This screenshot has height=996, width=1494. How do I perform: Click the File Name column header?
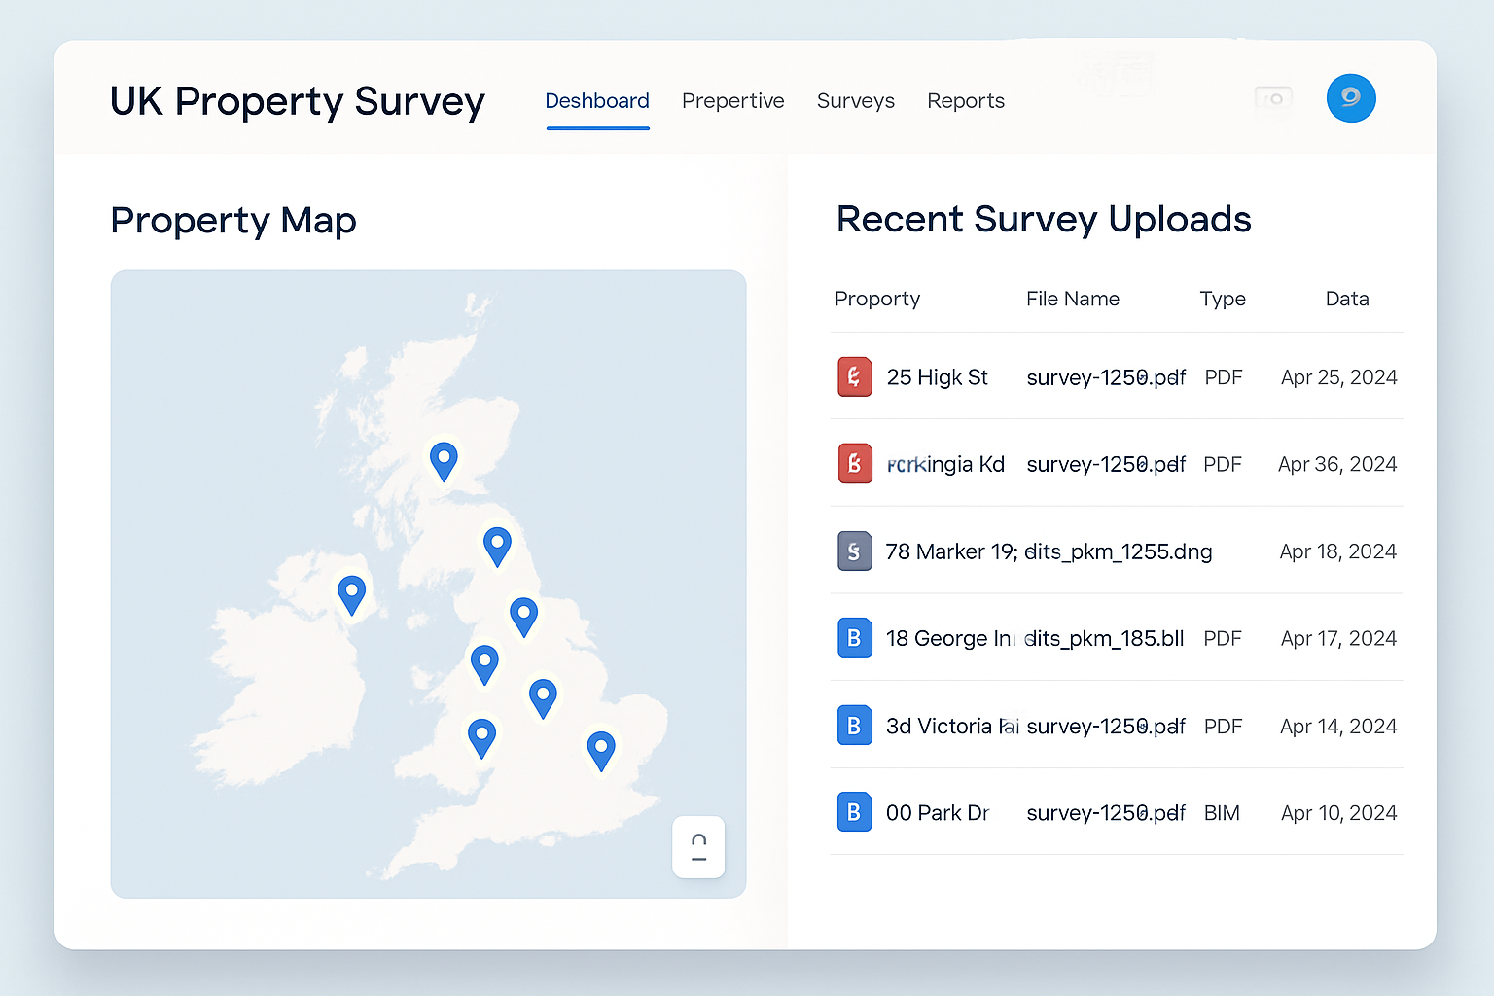point(1073,299)
